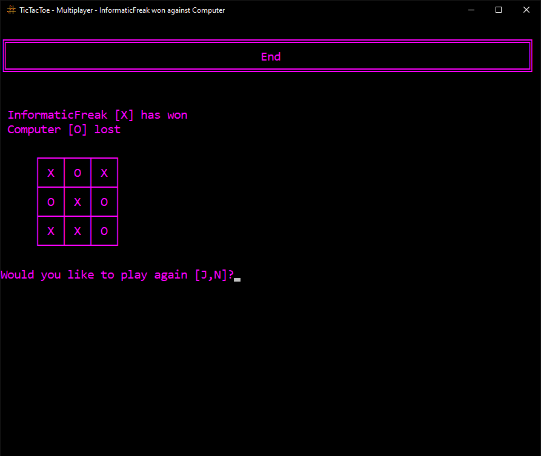Maximize the TicTacToe console window

(x=499, y=10)
